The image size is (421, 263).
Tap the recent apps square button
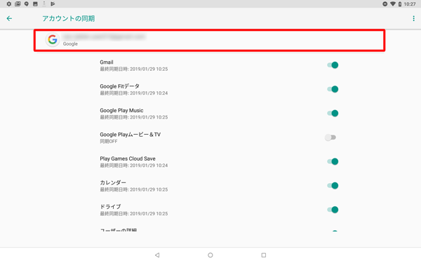[x=264, y=255]
